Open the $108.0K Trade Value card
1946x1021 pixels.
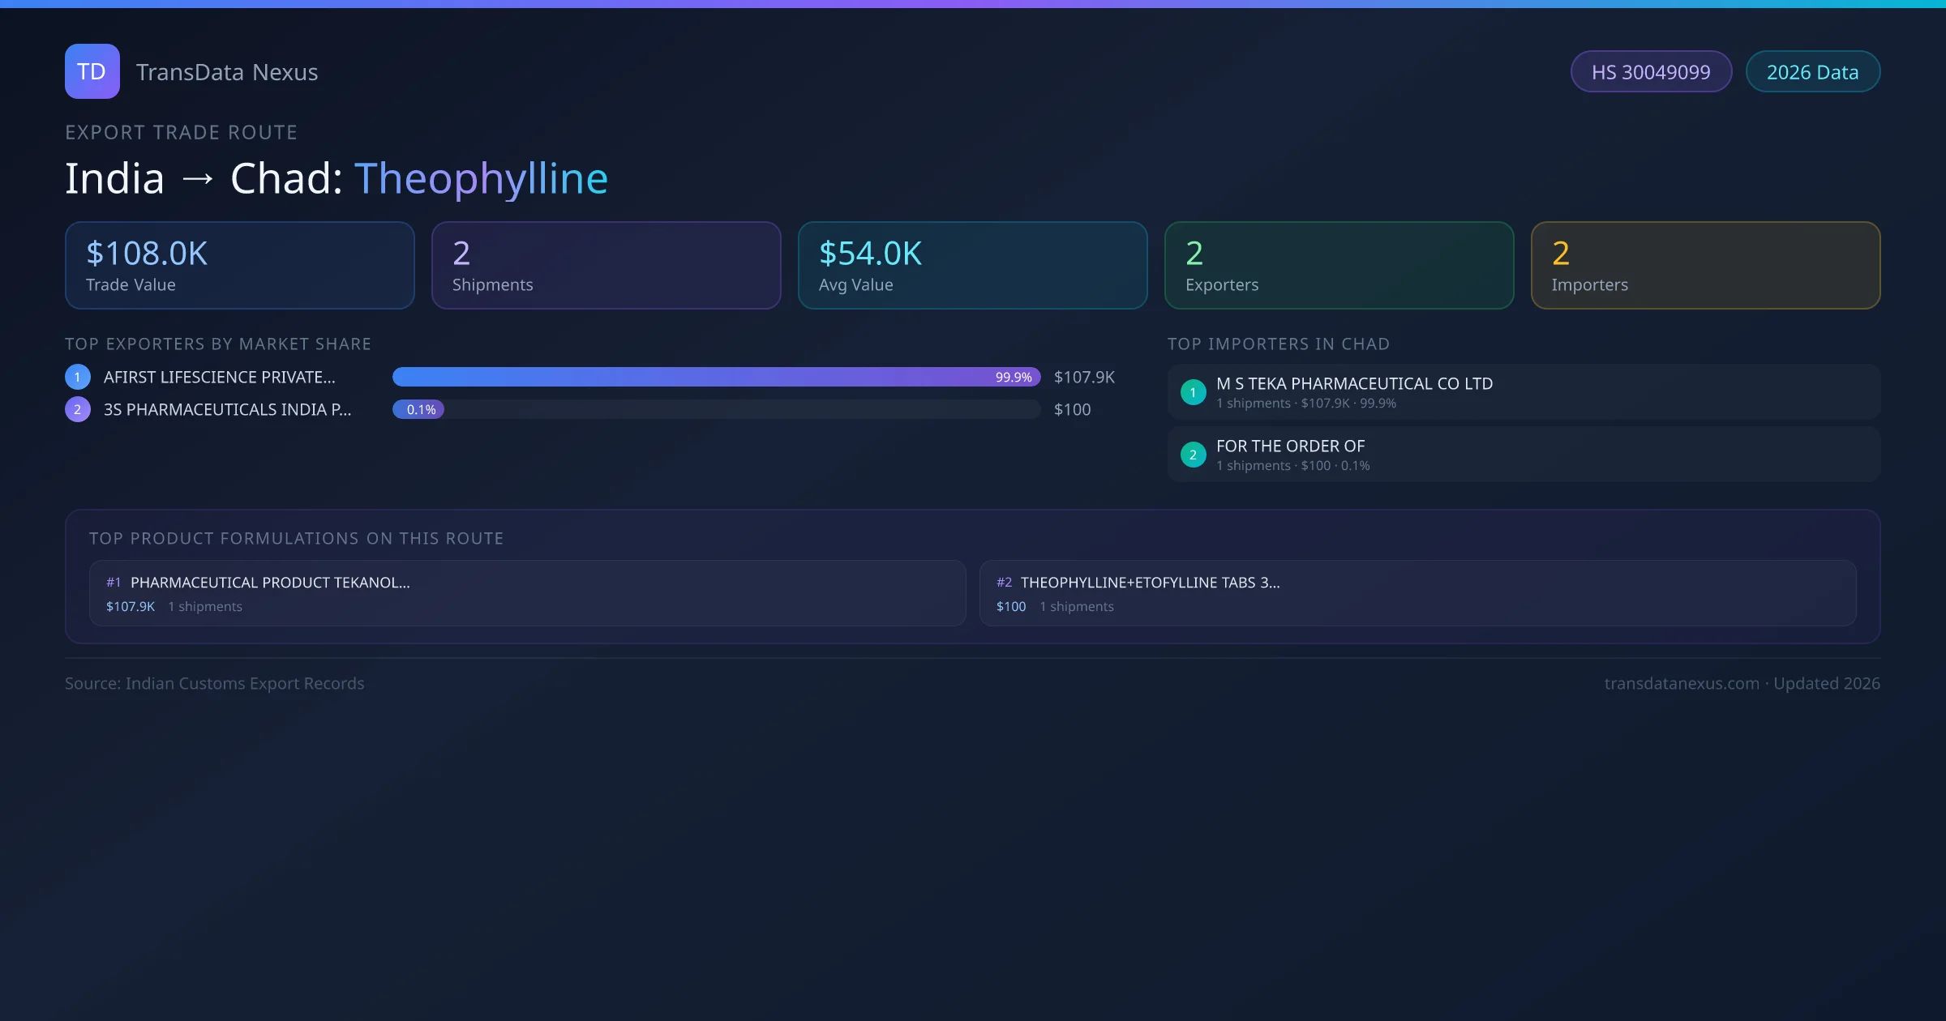(239, 266)
